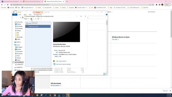Click the VMware Player icon in the taskbar
Viewport: 172px width, 97px height.
[68, 95]
